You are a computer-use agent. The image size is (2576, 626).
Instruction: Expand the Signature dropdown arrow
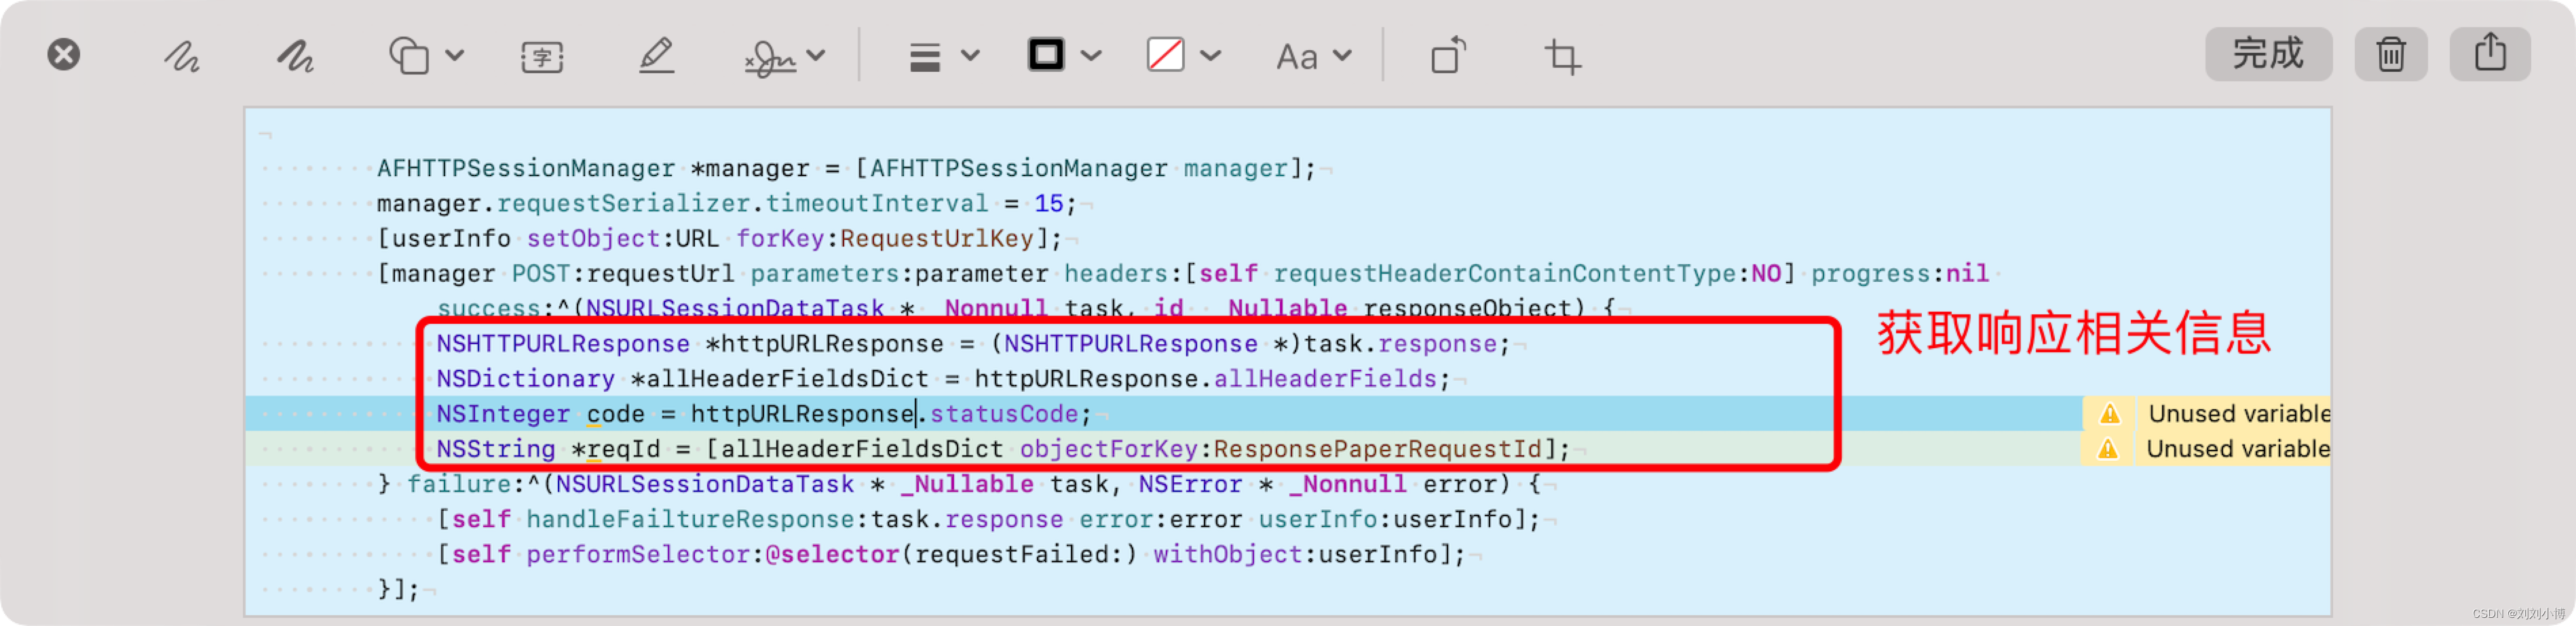coord(816,56)
